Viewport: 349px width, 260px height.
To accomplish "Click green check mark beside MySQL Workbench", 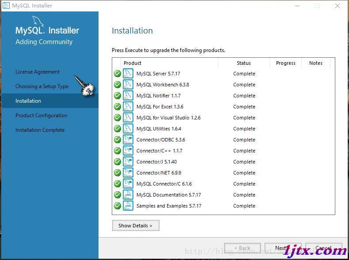I will (x=118, y=85).
